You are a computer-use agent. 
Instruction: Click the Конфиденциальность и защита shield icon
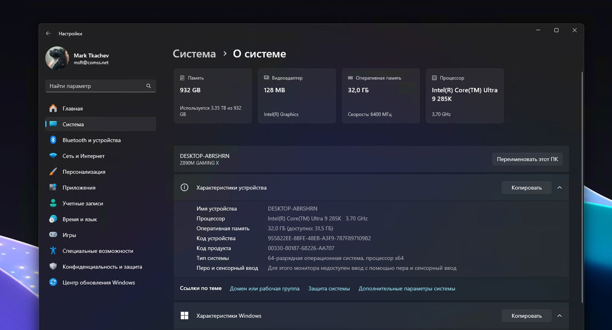click(53, 267)
